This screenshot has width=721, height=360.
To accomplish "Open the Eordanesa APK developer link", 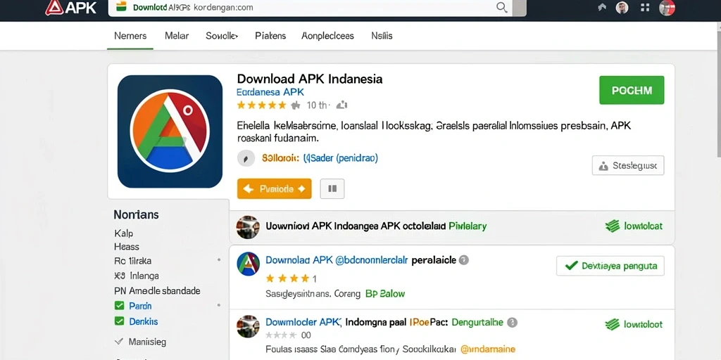I will [270, 92].
